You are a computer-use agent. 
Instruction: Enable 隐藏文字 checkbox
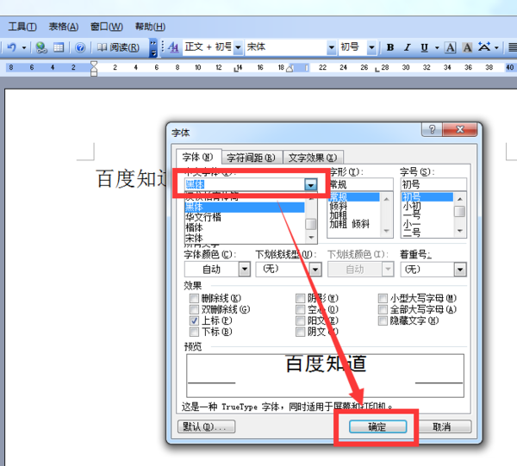pyautogui.click(x=383, y=320)
